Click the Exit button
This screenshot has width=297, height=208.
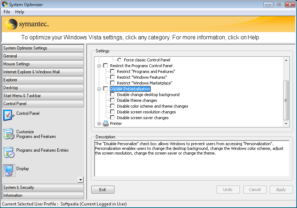[103, 190]
